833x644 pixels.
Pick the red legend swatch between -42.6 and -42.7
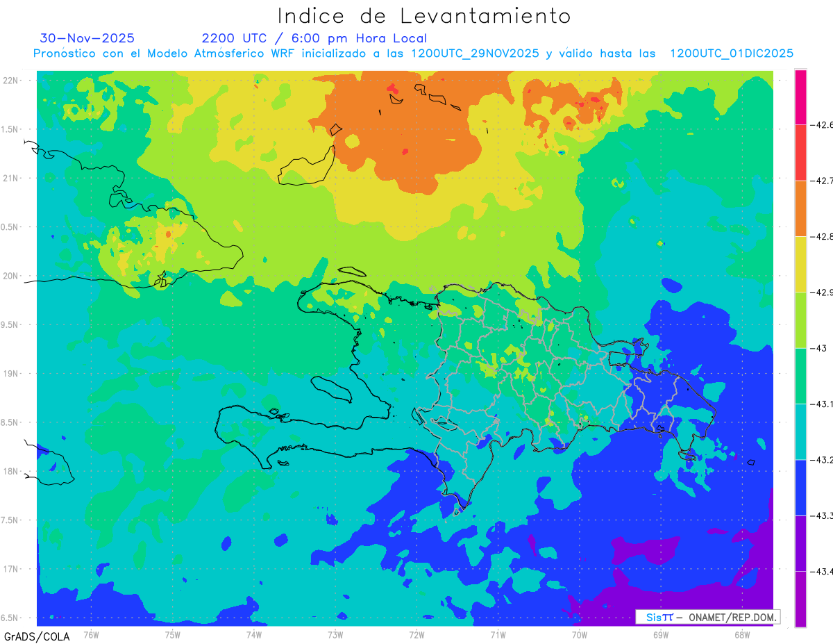click(x=800, y=153)
